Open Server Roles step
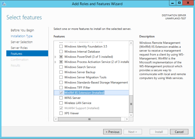The image size is (195, 139). (19, 48)
